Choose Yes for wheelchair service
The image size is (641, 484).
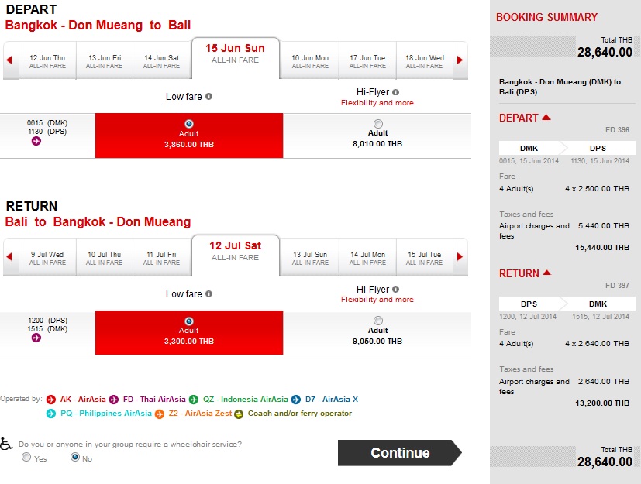[x=26, y=457]
